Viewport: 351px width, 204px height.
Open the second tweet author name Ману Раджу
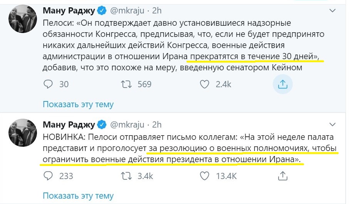[x=69, y=124]
